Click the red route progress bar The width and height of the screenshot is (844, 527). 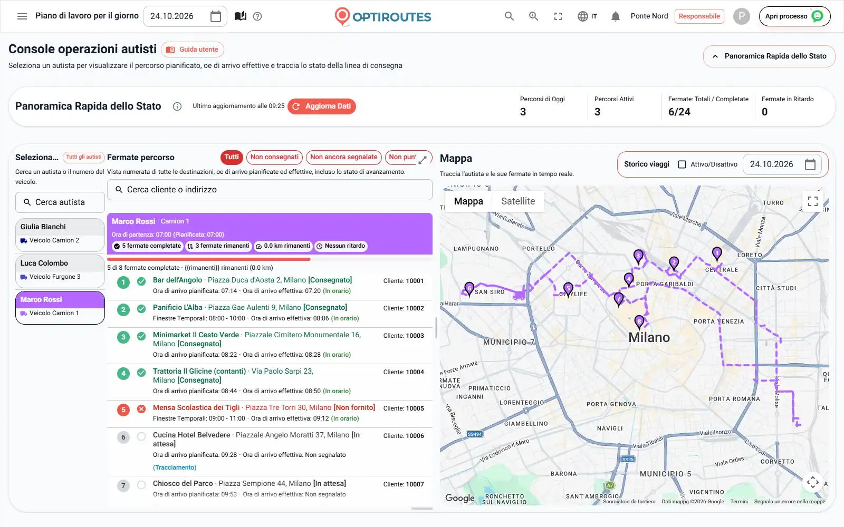tap(209, 259)
